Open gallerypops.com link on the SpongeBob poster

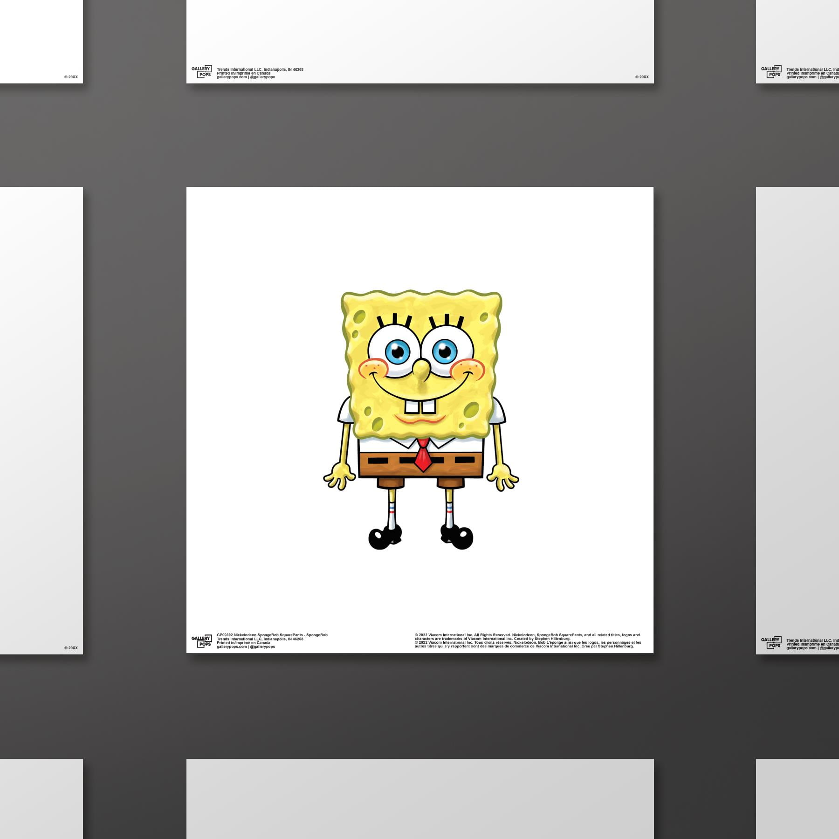pyautogui.click(x=232, y=647)
